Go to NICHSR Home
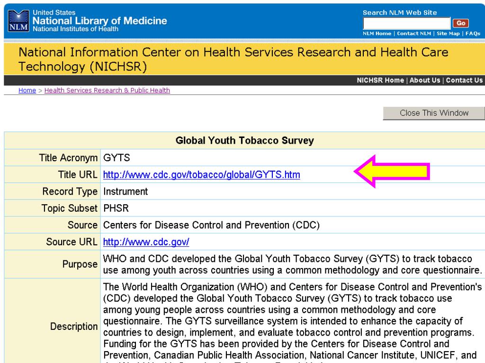Screen dimensions: 485x363 (x=380, y=80)
